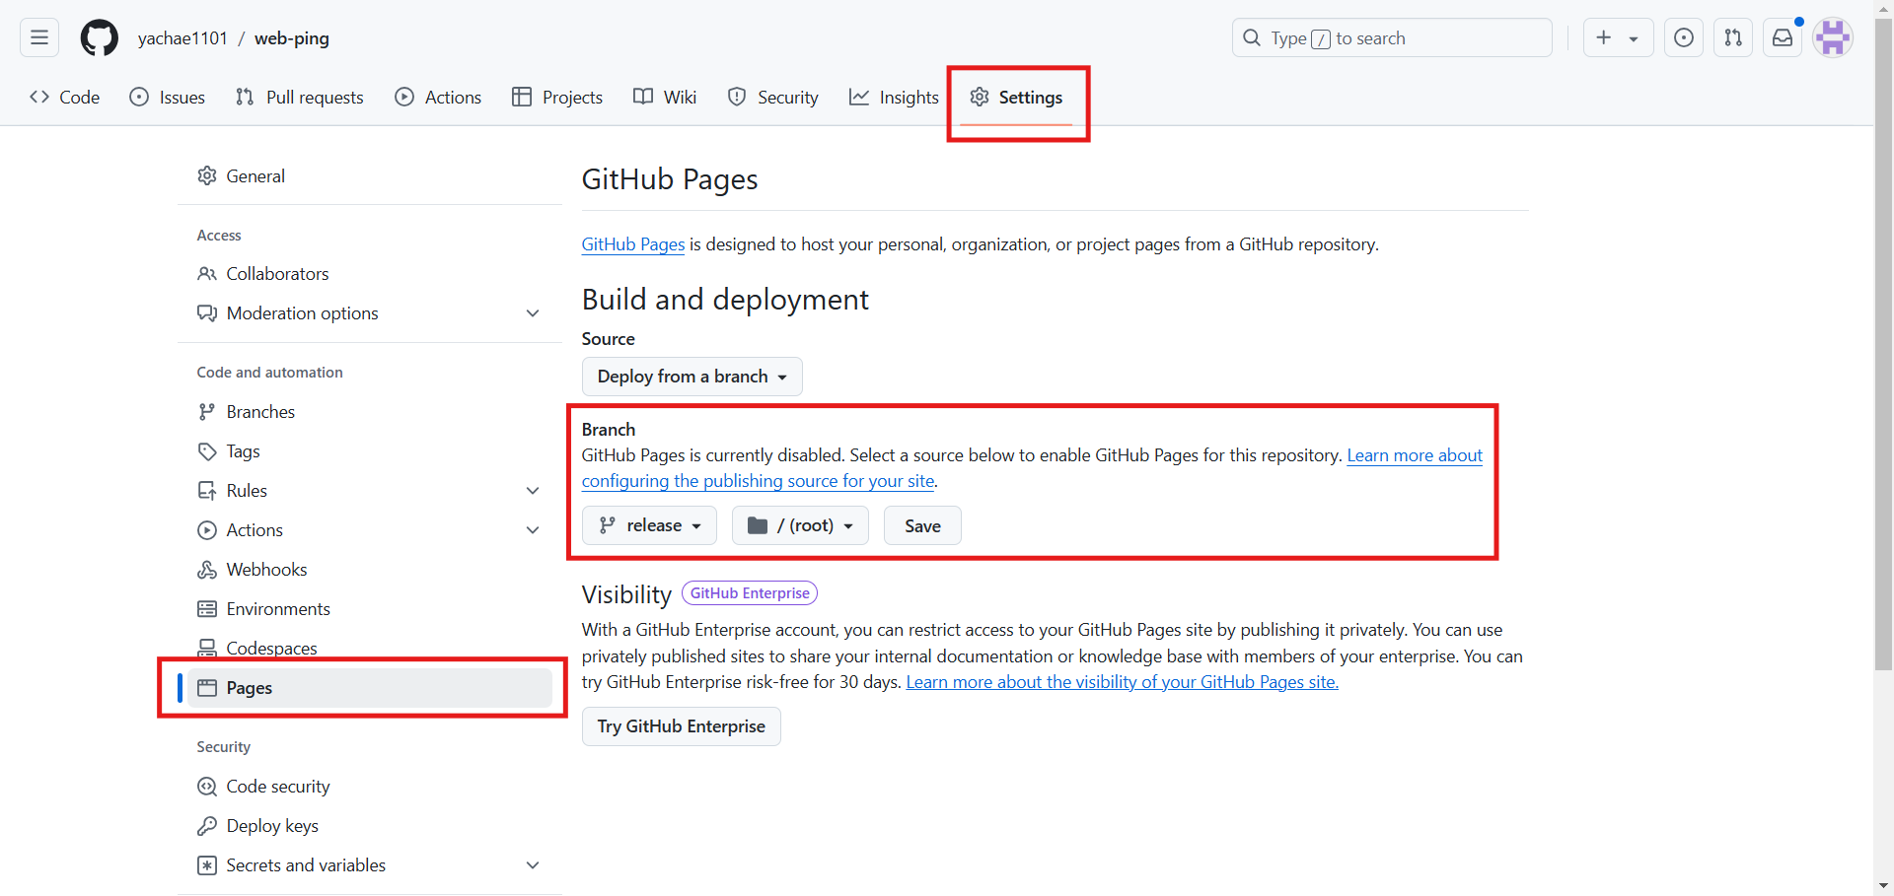The height and width of the screenshot is (896, 1894).
Task: Open Deploy keys settings
Action: tap(370, 826)
